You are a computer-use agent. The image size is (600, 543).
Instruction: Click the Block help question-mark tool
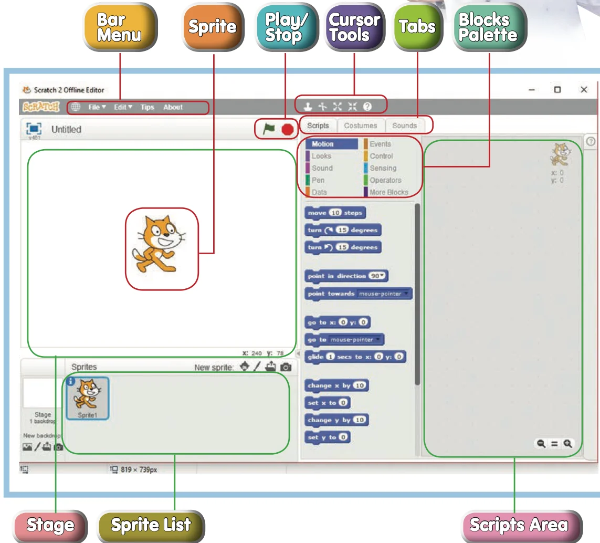click(367, 107)
